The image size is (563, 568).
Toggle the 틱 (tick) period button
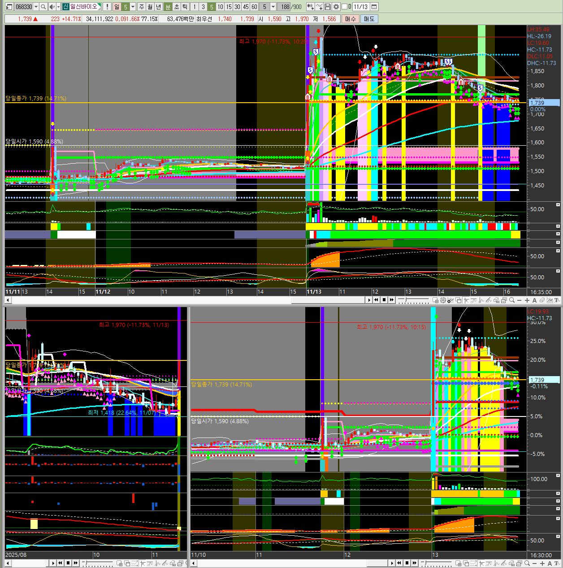click(185, 7)
